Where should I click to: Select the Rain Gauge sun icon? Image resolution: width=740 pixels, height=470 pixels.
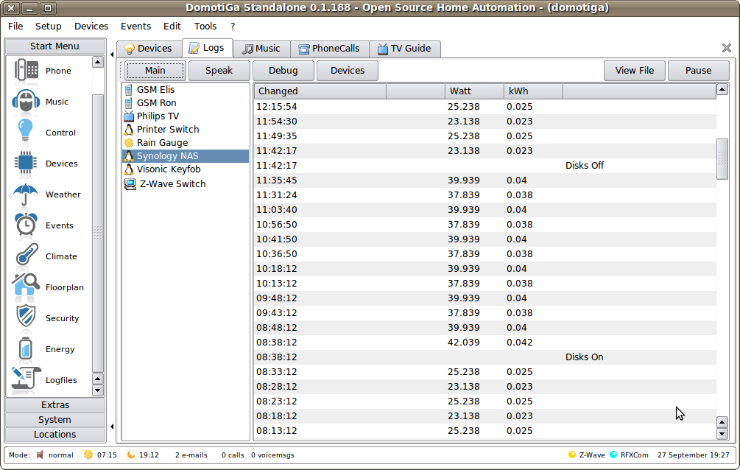pos(129,143)
